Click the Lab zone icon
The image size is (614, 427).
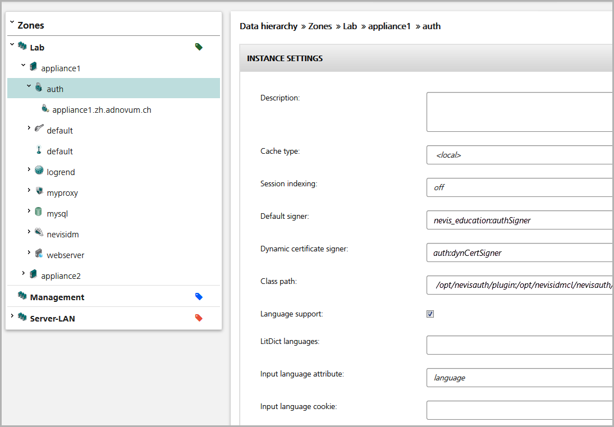[22, 47]
